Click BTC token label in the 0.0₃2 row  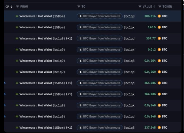point(165,50)
